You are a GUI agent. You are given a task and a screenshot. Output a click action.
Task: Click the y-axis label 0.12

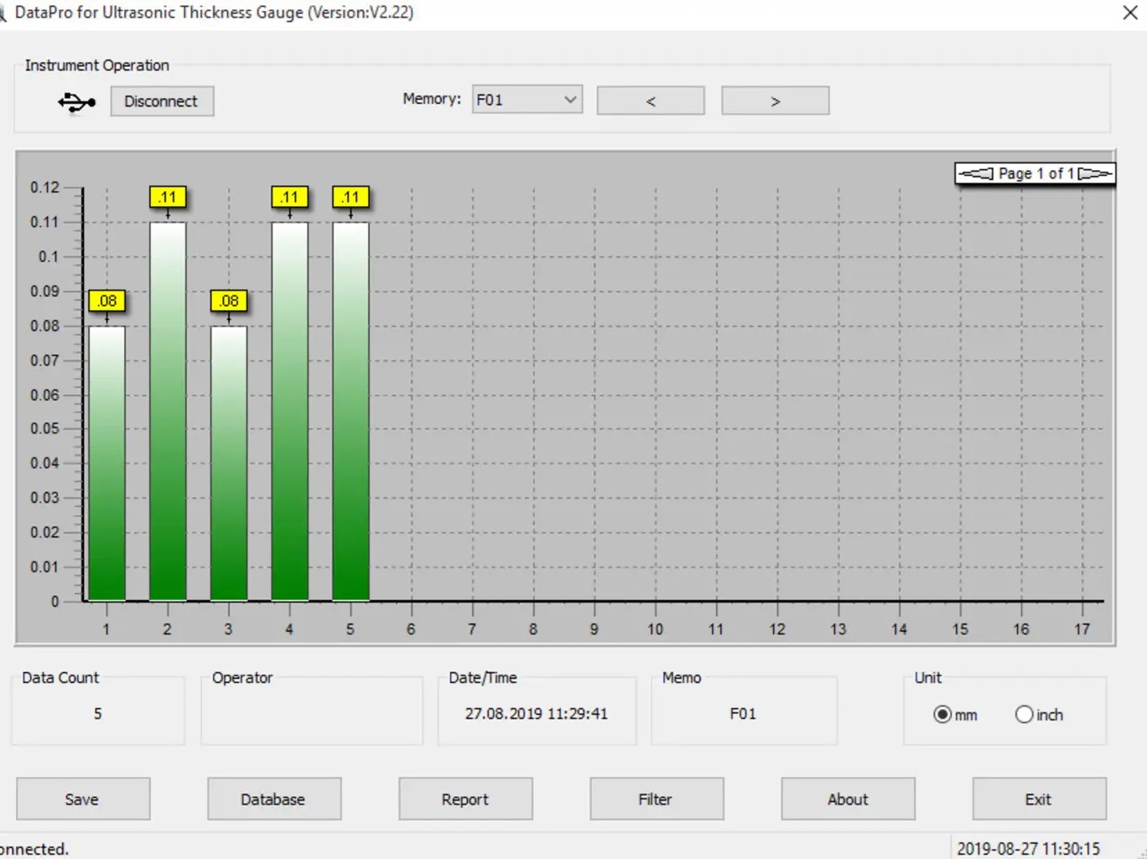45,187
